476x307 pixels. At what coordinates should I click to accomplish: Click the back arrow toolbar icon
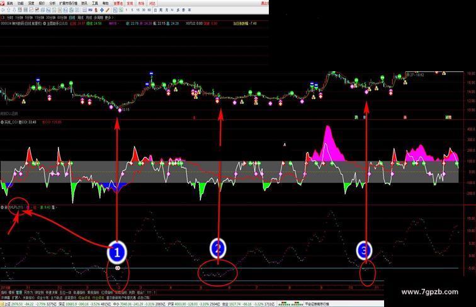3,10
